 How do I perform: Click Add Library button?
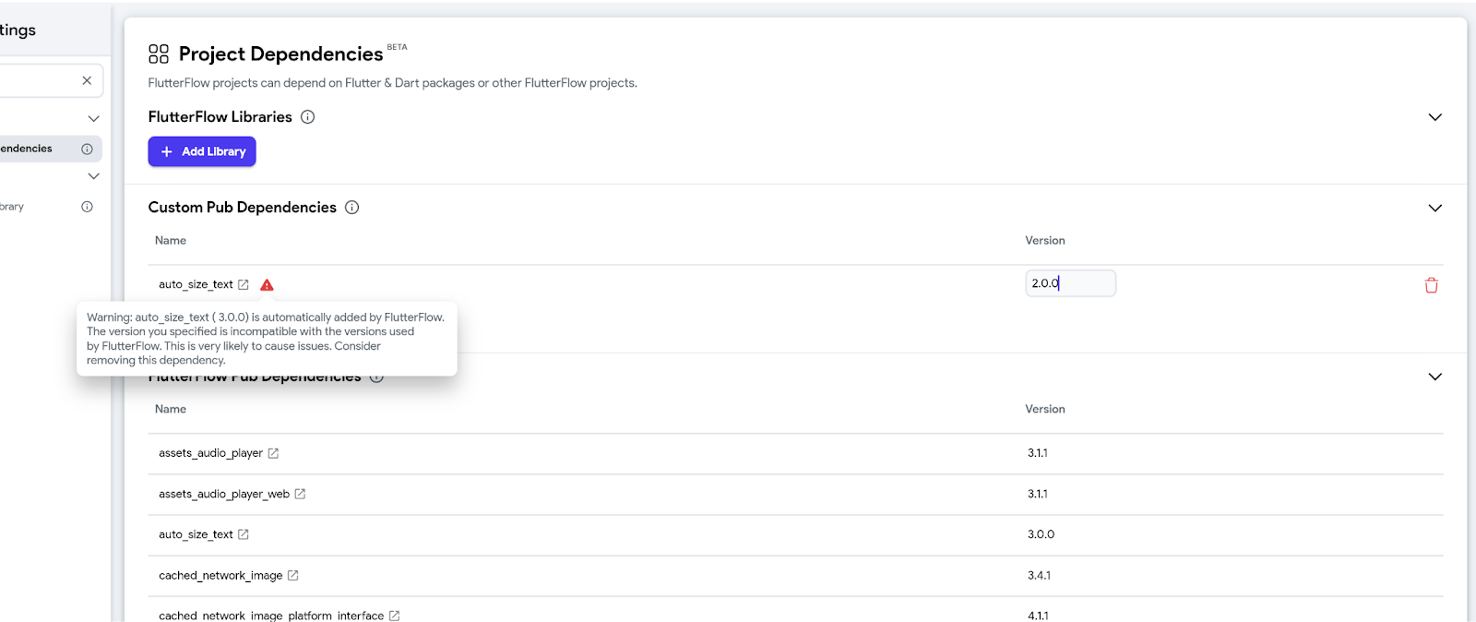202,151
